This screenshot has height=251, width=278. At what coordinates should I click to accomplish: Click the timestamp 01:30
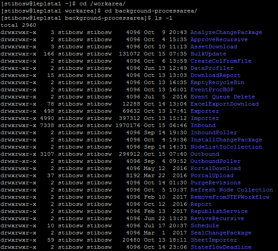tap(178, 183)
